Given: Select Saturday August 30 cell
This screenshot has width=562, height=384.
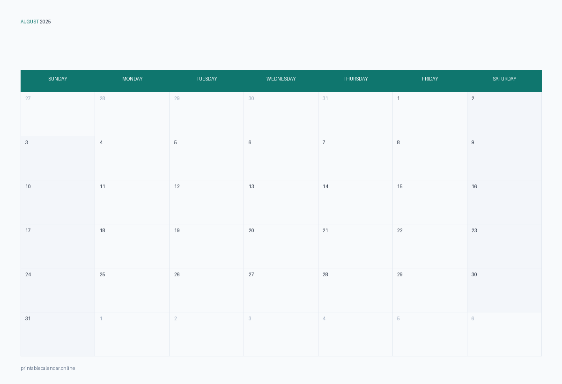Looking at the screenshot, I should 504,290.
